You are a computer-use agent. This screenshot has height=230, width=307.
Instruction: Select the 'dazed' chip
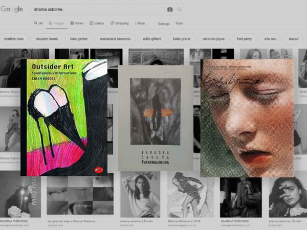(294, 39)
